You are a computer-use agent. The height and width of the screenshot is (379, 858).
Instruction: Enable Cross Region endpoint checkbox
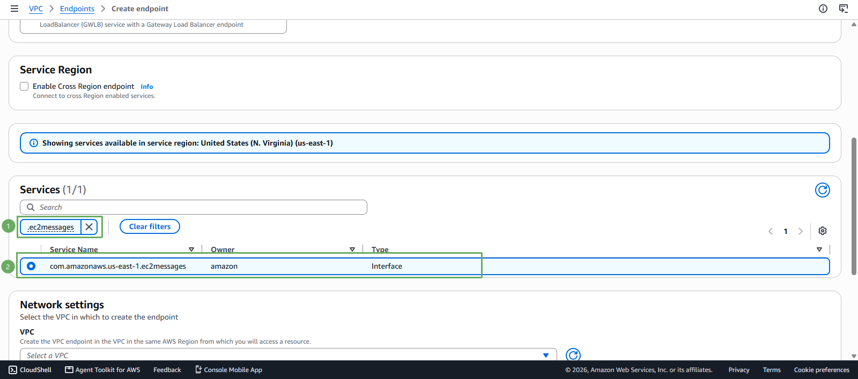tap(24, 86)
